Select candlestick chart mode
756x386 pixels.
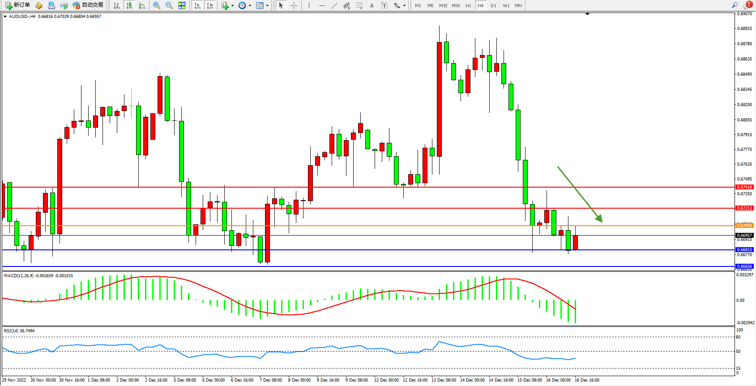click(129, 5)
